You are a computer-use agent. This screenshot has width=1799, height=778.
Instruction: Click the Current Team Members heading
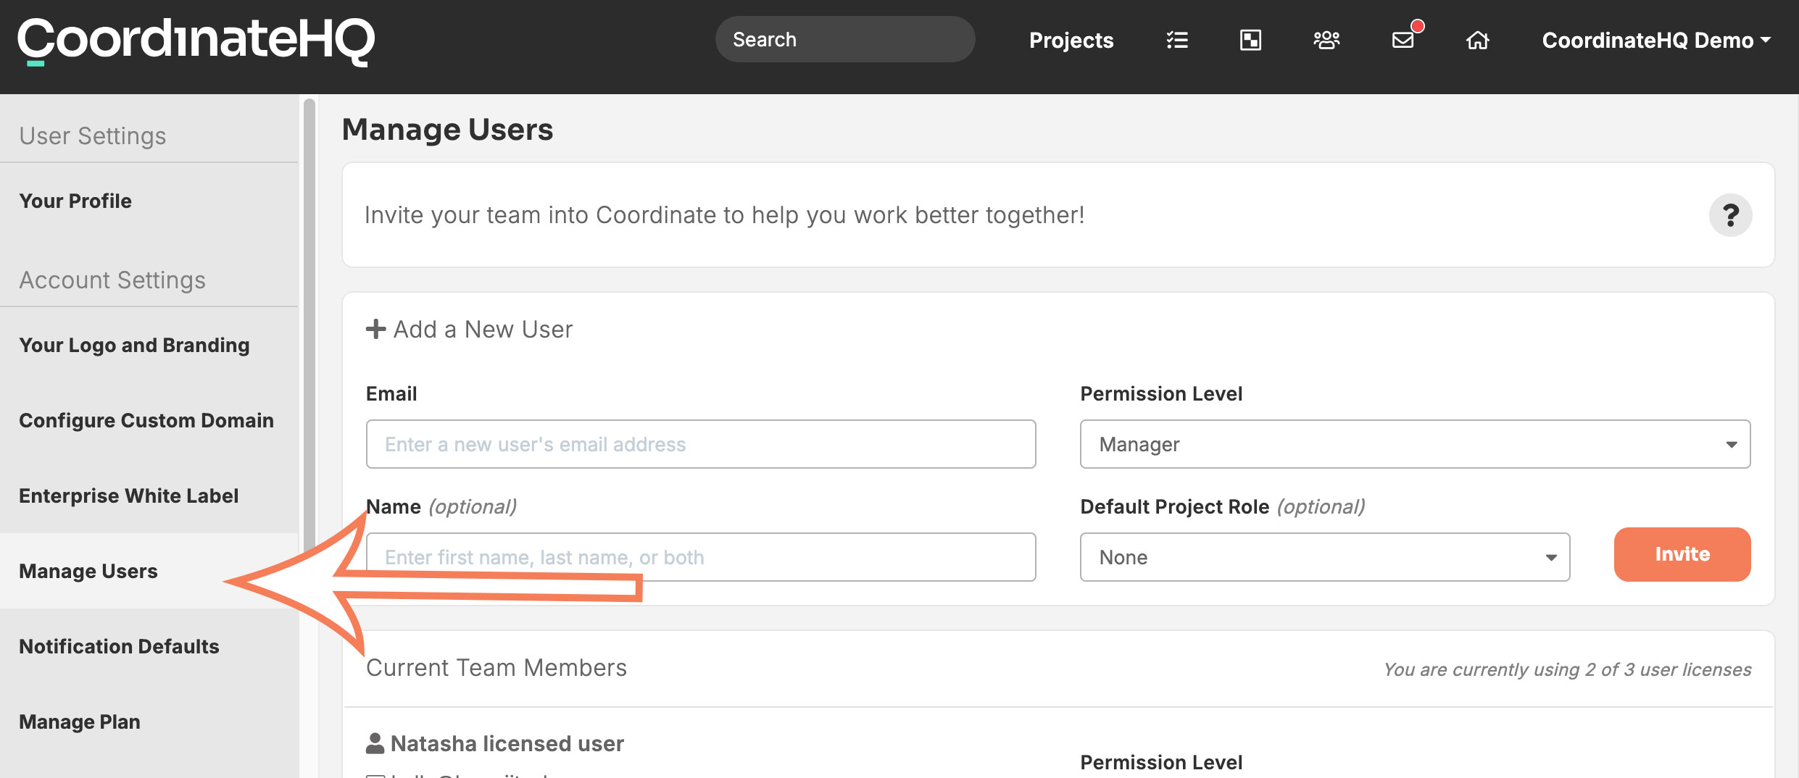point(497,667)
